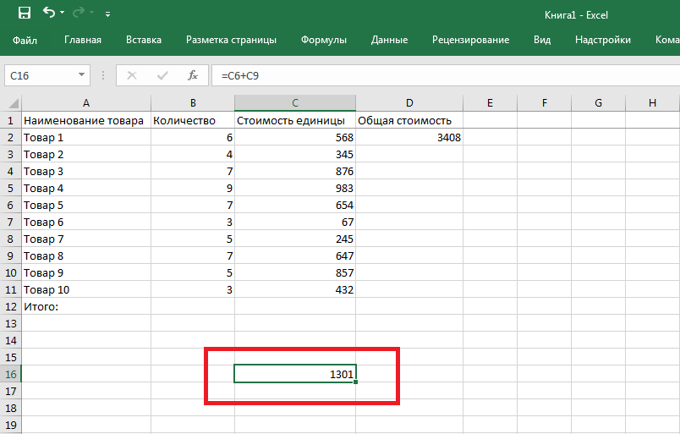Click the Save icon in quick access toolbar
Image resolution: width=680 pixels, height=434 pixels.
click(24, 14)
